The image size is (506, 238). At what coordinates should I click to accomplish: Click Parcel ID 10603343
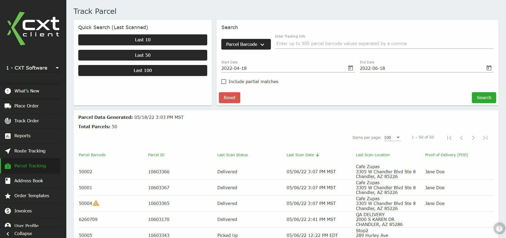[159, 235]
